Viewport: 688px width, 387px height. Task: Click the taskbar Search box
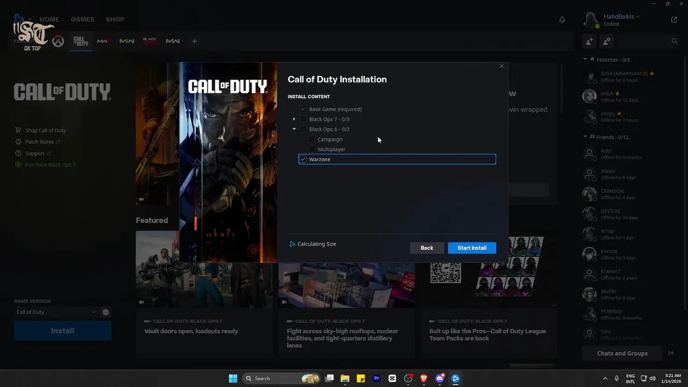point(281,378)
